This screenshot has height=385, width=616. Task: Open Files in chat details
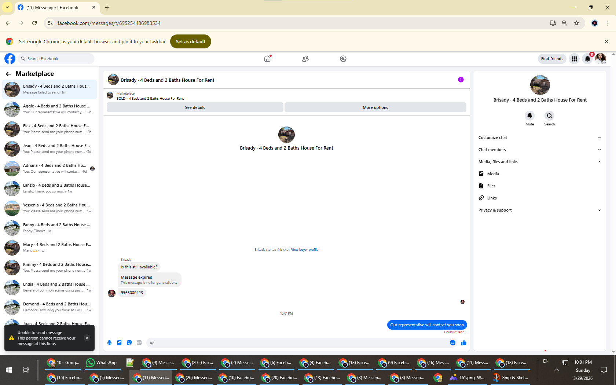pos(540,186)
